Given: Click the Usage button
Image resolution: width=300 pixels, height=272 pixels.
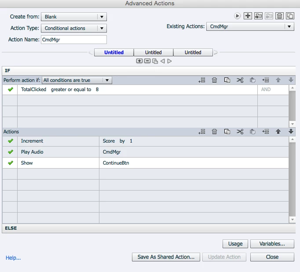Looking at the screenshot, I should click(x=235, y=244).
